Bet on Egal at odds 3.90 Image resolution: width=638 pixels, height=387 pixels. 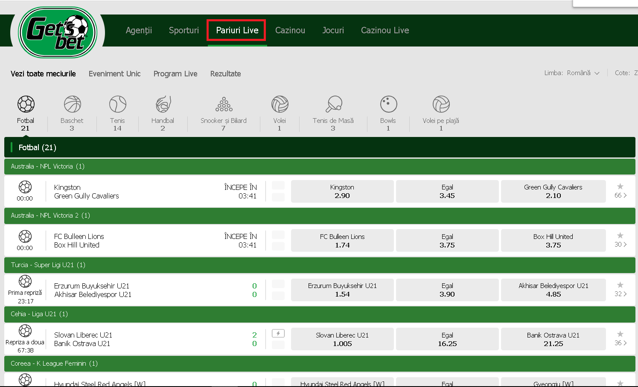pyautogui.click(x=447, y=290)
